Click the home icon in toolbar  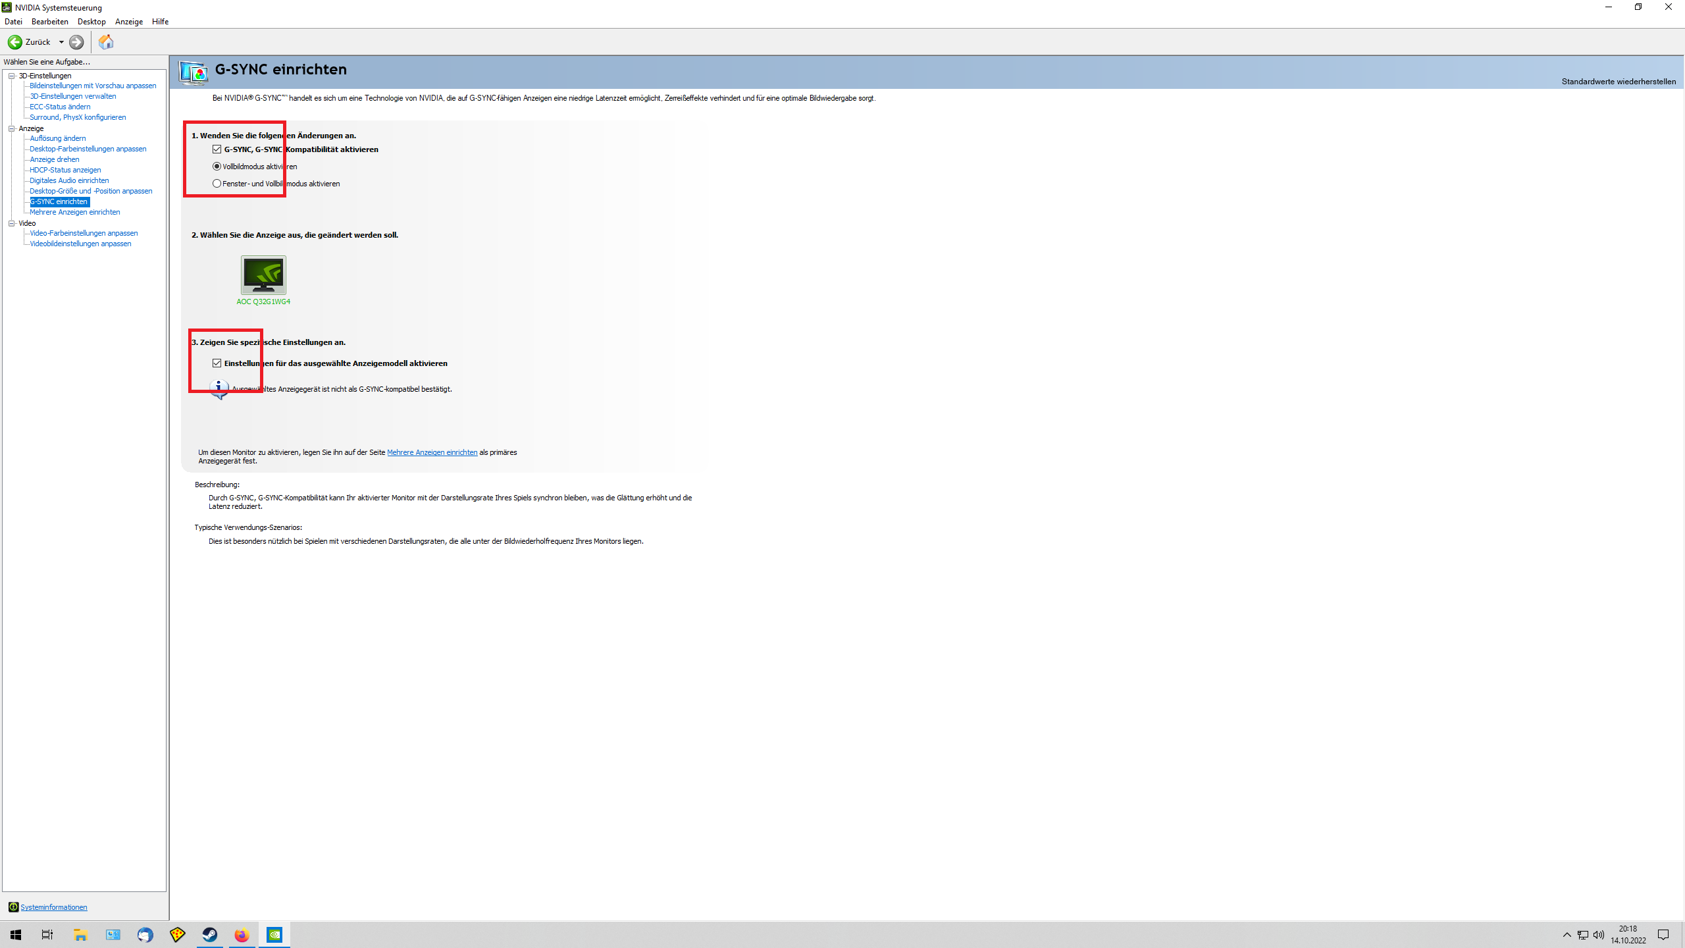pos(106,42)
